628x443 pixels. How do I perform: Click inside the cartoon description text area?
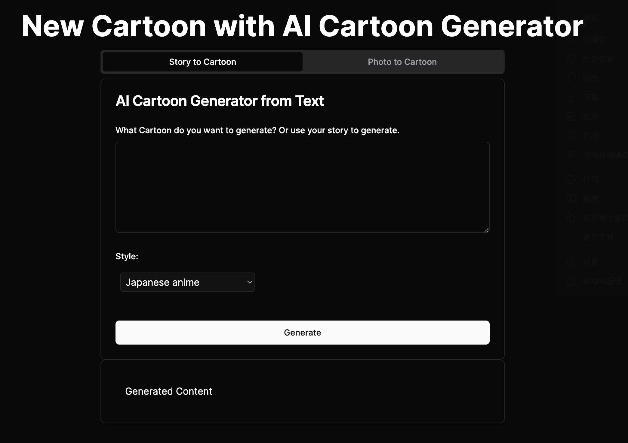click(302, 187)
